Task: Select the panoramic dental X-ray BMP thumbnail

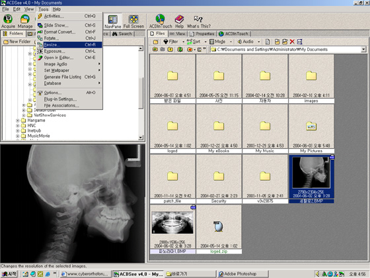Action: 172,229
